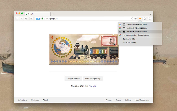Open the About footer link
The image size is (177, 111).
pos(45,100)
